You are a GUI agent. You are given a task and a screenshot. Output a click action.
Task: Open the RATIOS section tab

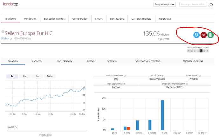pyautogui.click(x=91, y=61)
